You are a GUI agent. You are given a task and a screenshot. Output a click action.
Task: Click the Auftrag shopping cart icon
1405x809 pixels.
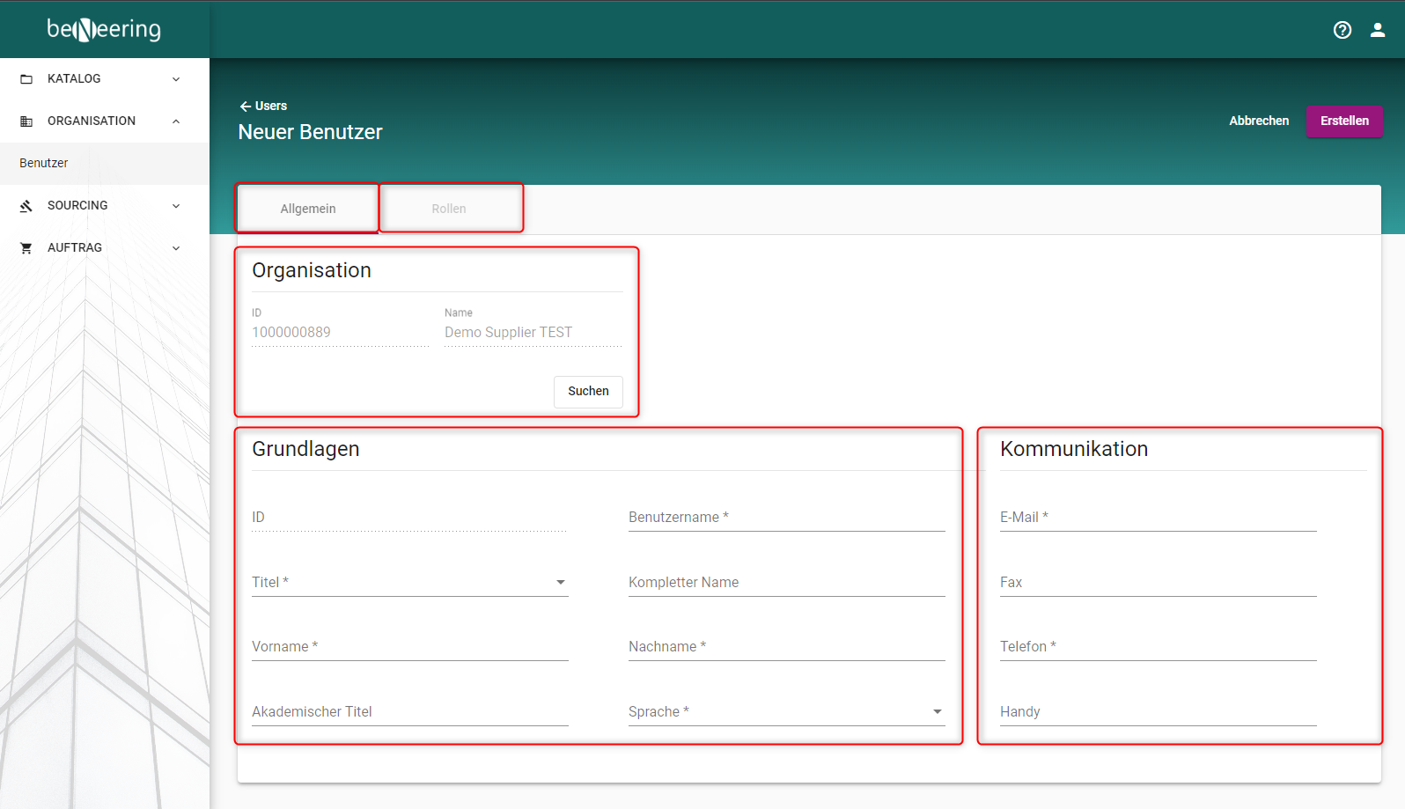click(x=26, y=248)
